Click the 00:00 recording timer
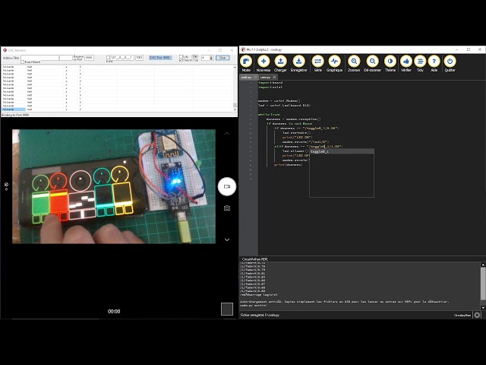This screenshot has height=365, width=486. 114,311
